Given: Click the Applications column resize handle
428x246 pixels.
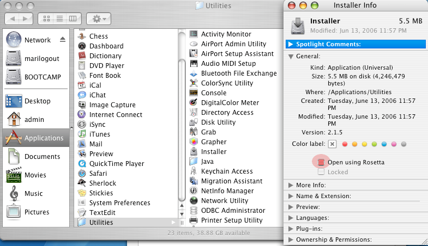Looking at the screenshot, I should pyautogui.click(x=182, y=223).
